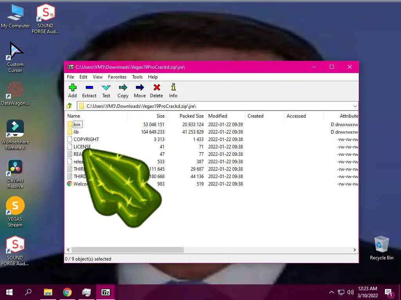Screen dimensions: 401x300
Task: Click the 41 253 829 packed size cell
Action: 193,132
